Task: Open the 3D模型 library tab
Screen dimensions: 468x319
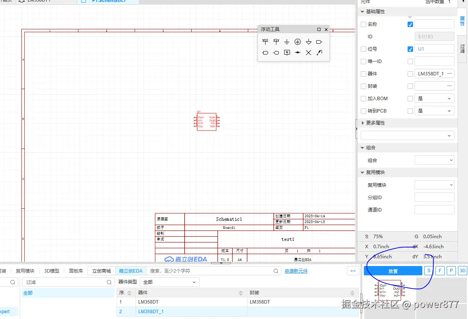Action: point(52,271)
